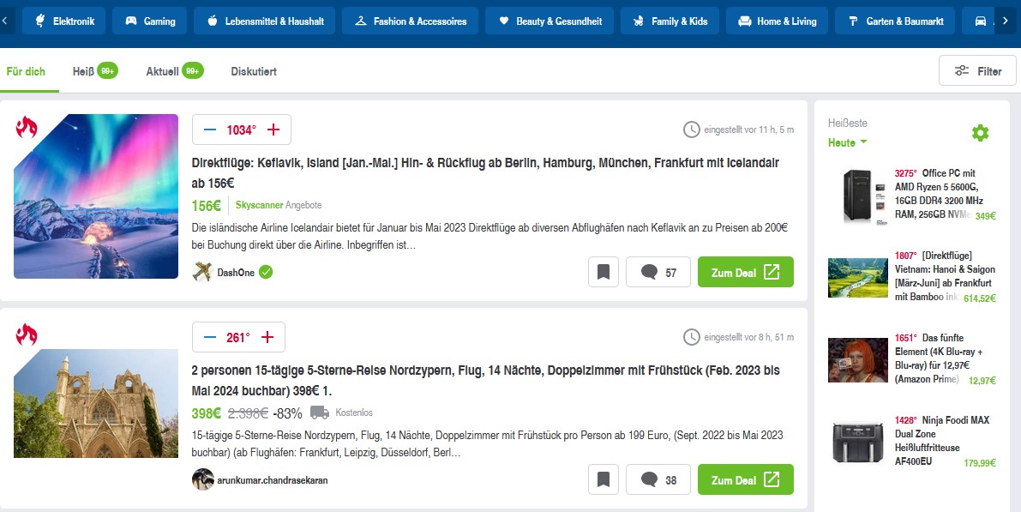Click the delivery truck Kostenlos icon

click(x=319, y=413)
